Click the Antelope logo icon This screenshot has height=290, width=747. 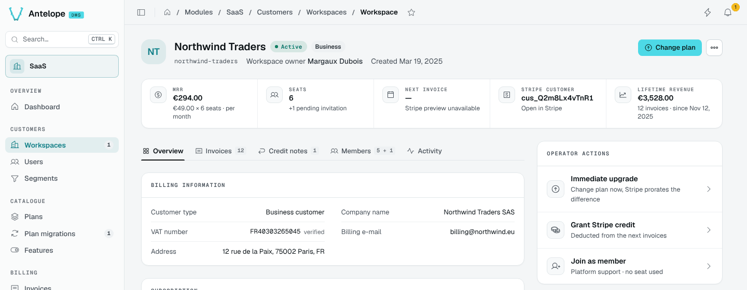coord(16,15)
